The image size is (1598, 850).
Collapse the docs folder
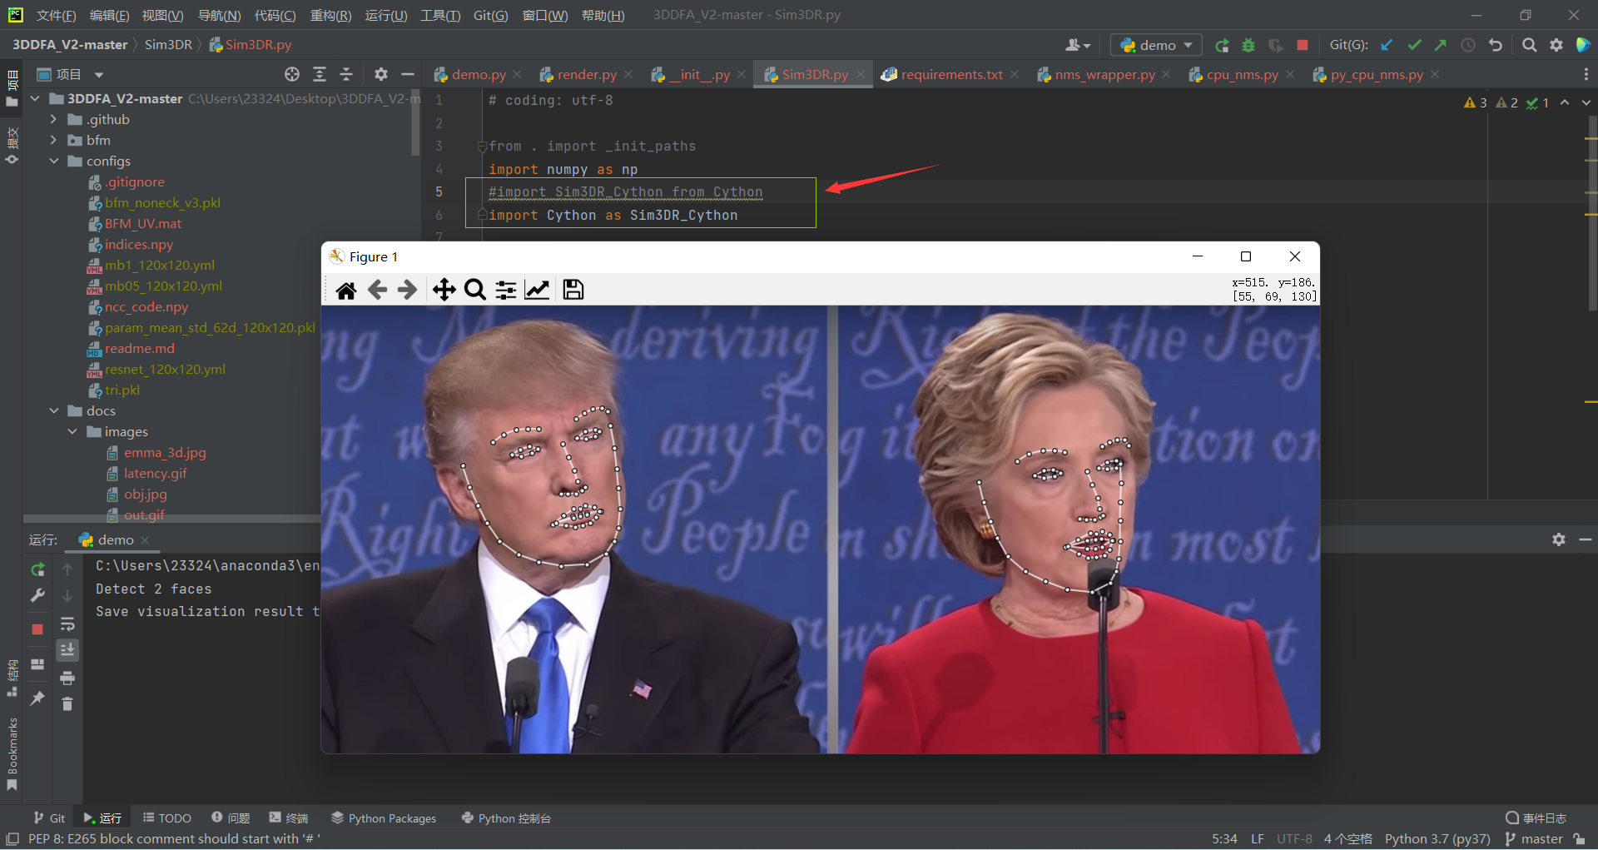click(53, 410)
